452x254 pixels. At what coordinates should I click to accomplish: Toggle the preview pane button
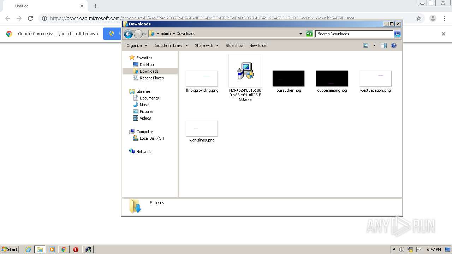(384, 46)
